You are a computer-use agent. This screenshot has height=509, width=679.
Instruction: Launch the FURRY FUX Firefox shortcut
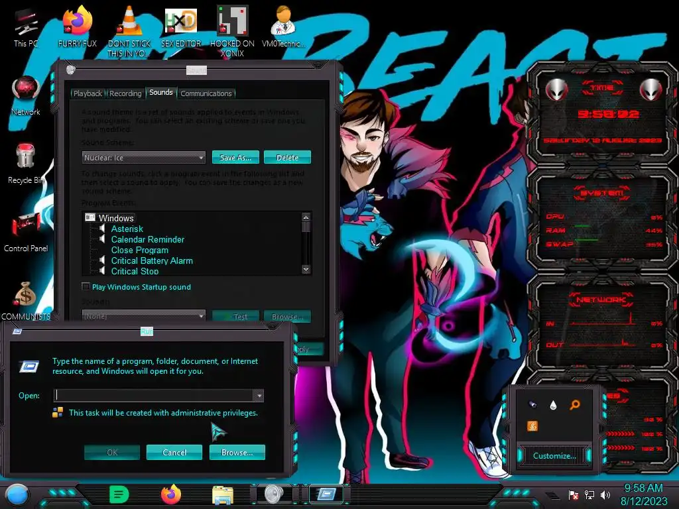78,27
